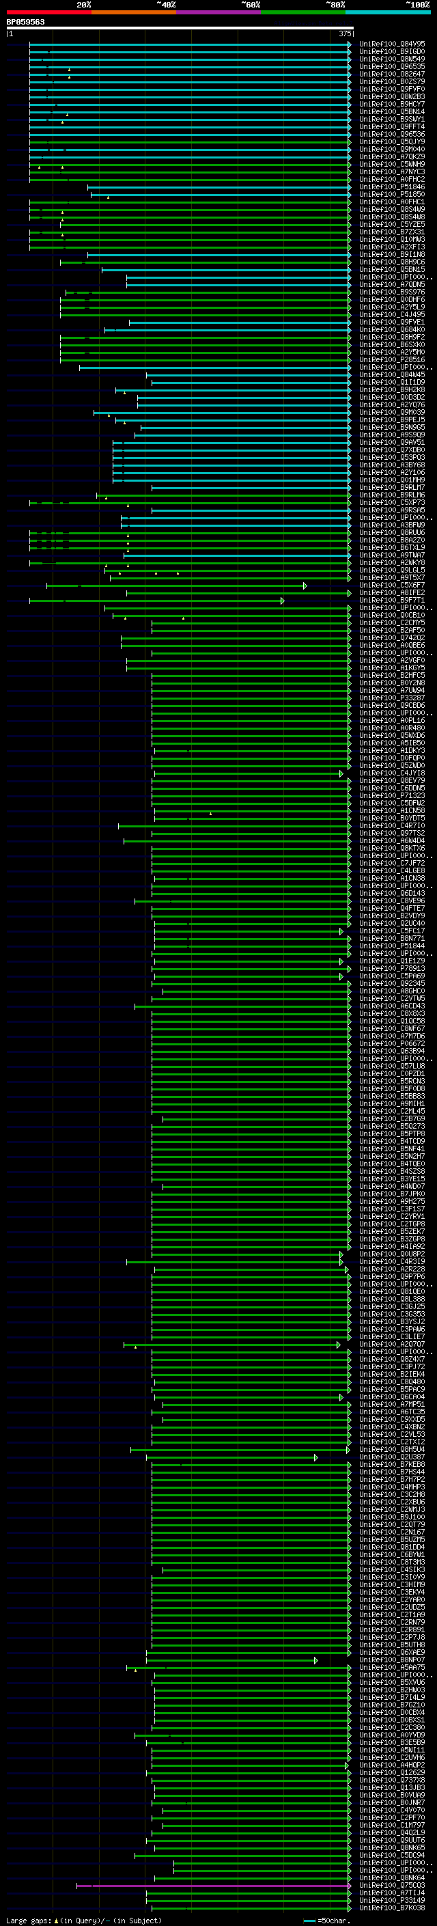Select hit UniRef100_Q8EV79

pyautogui.click(x=392, y=780)
